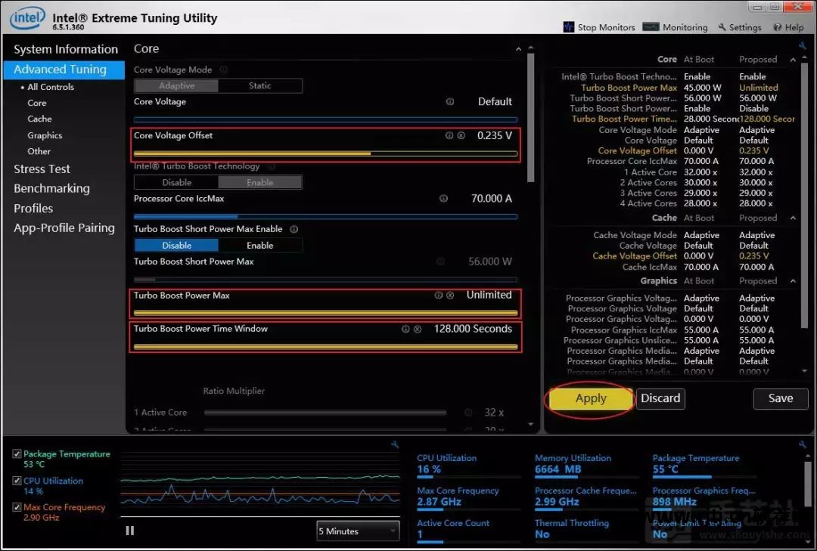Click info icon on Core Voltage Offset row
The image size is (817, 551).
click(449, 135)
